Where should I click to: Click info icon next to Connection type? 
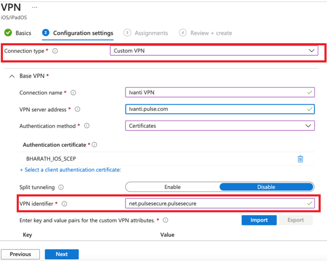[55, 51]
